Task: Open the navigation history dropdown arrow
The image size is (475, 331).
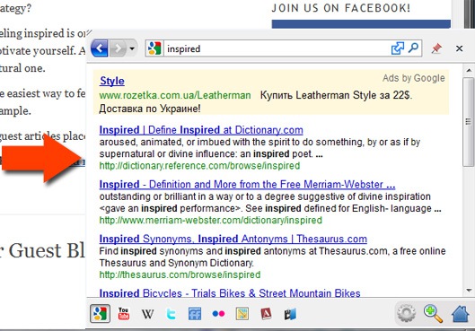Action: pyautogui.click(x=132, y=48)
